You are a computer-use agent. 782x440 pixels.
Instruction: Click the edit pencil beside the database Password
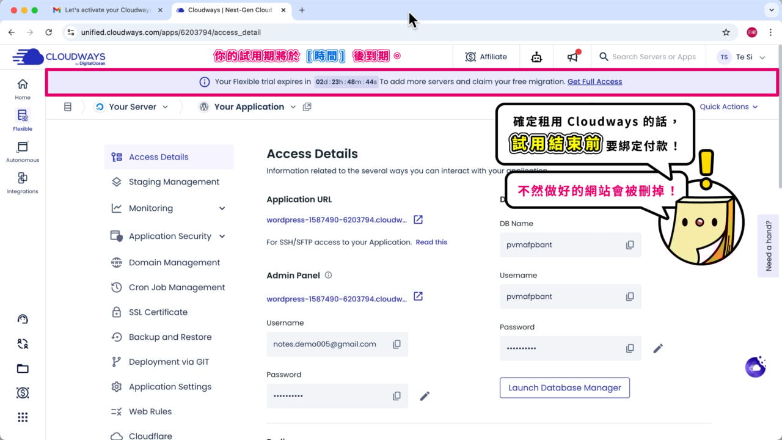(x=658, y=348)
